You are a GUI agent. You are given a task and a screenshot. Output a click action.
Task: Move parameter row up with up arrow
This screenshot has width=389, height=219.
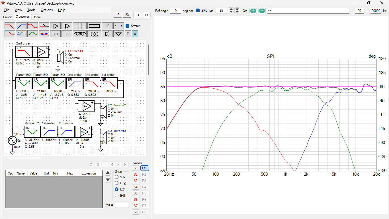(108, 173)
